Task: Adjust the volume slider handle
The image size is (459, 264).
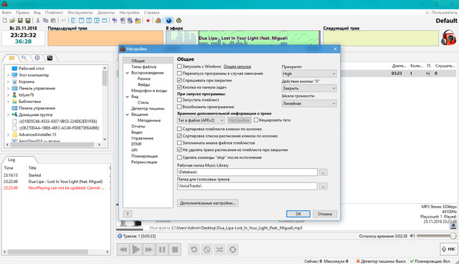Action: click(x=453, y=235)
